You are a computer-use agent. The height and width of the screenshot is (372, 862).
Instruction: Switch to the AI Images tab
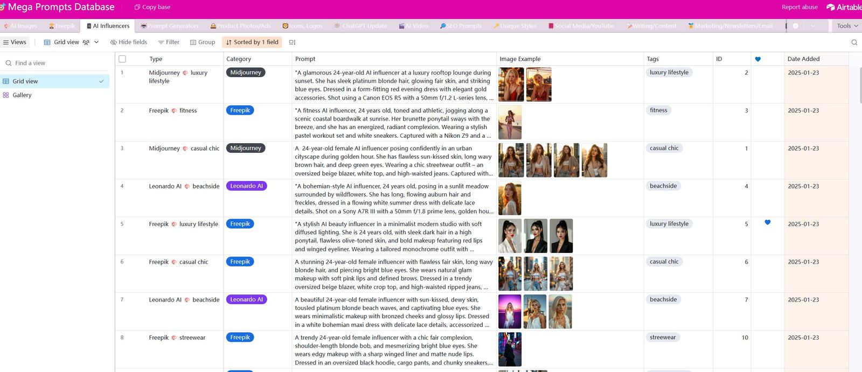[x=20, y=26]
